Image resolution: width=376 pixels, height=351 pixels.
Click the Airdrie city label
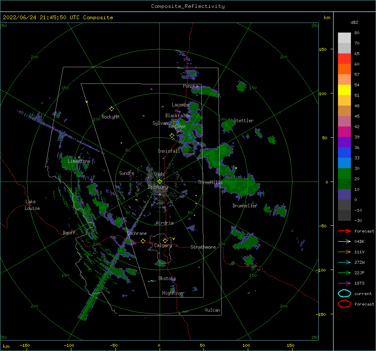pos(165,223)
